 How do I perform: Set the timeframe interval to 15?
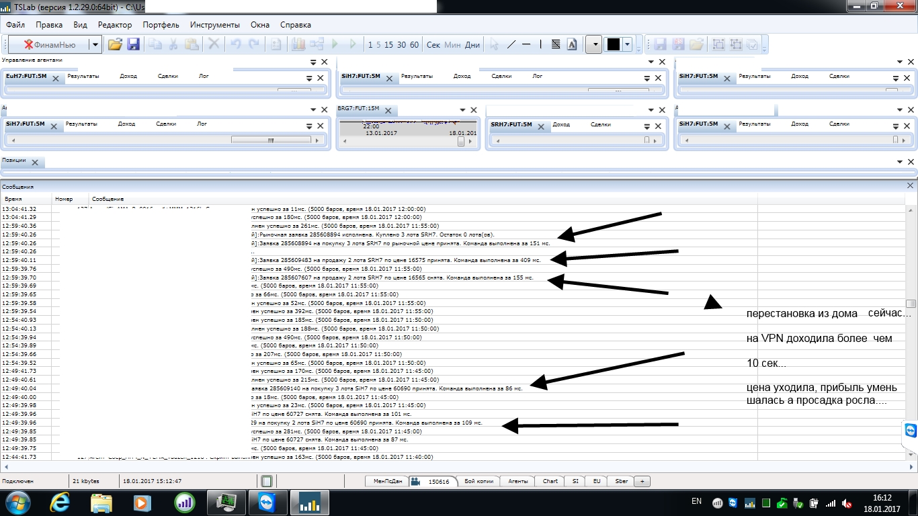coord(388,44)
